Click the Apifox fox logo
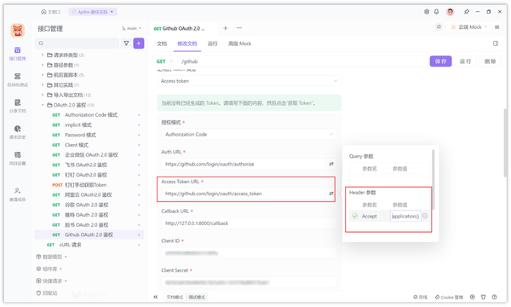 (x=17, y=31)
